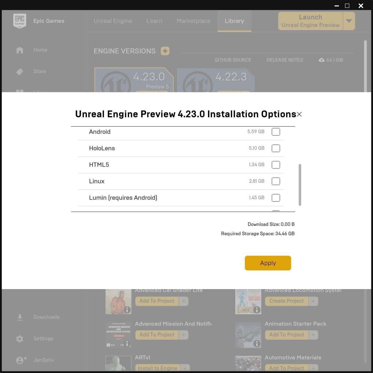The width and height of the screenshot is (373, 373).
Task: Open the JanSeliv account menu
Action: point(43,360)
